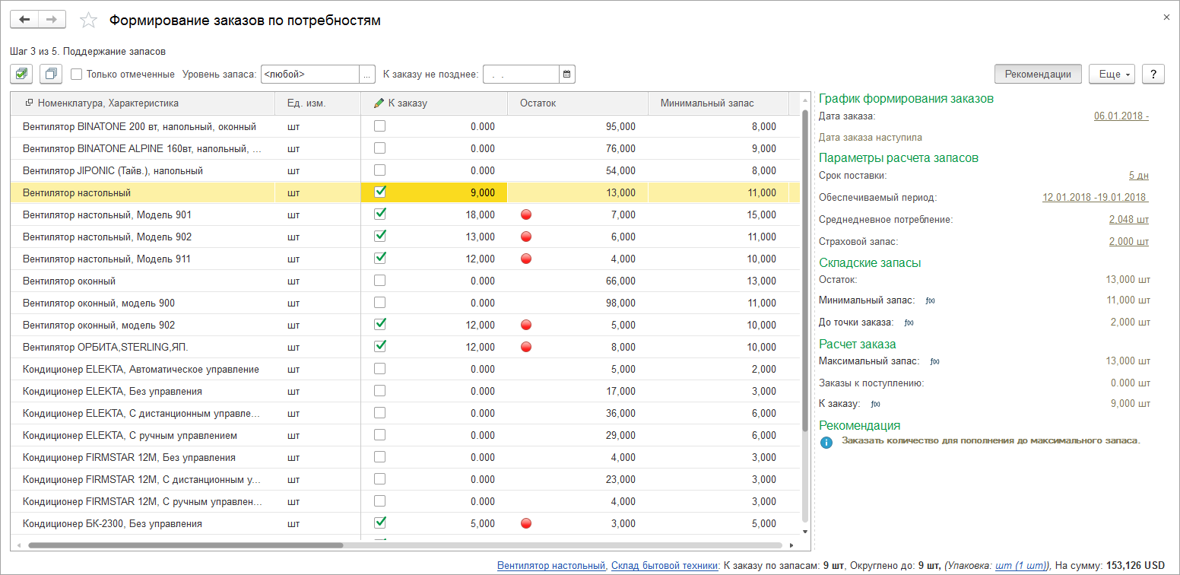Click formula icon next to До точки заказа
The width and height of the screenshot is (1180, 575).
[x=909, y=322]
